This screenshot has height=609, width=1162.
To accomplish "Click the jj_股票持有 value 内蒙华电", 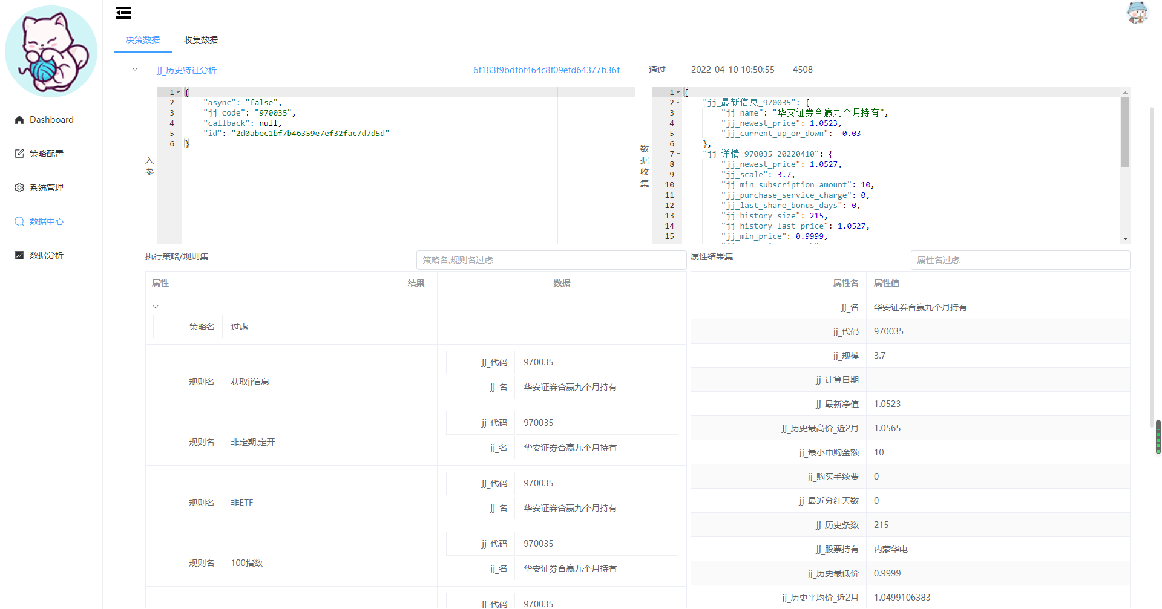I will (x=891, y=549).
